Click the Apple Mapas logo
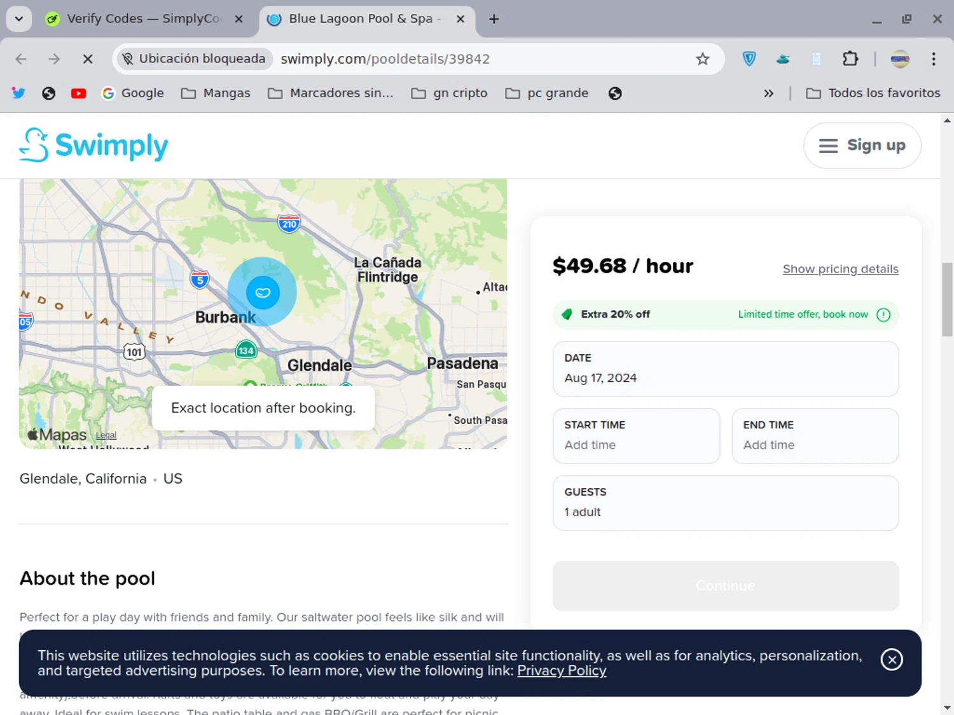This screenshot has width=954, height=715. (x=57, y=435)
